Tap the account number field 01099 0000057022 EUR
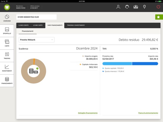Image resolution: width=163 pixels, height=122 pixels. pos(37,17)
